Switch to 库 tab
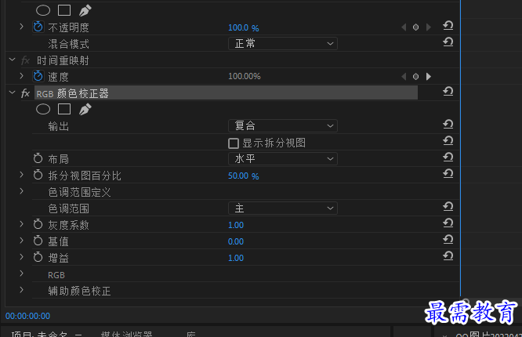The width and height of the screenshot is (522, 337). pyautogui.click(x=190, y=334)
